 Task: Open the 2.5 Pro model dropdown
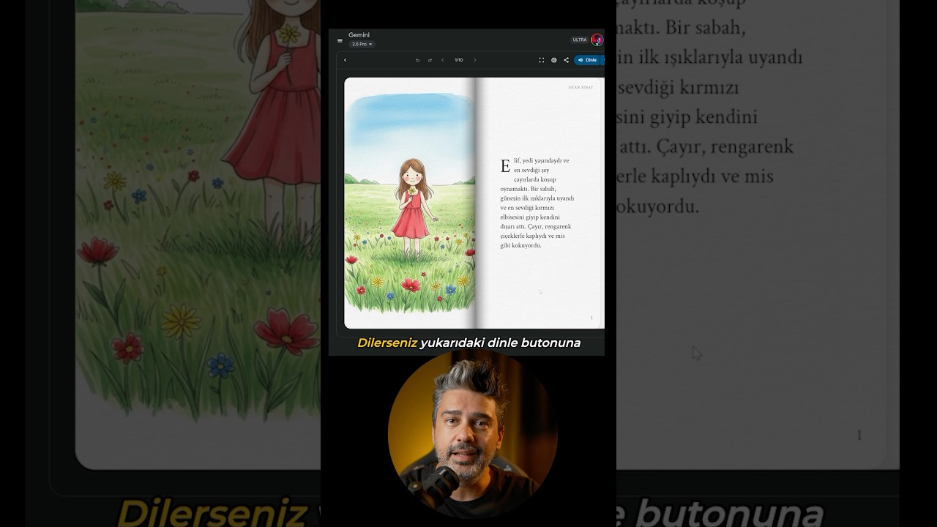pos(362,45)
